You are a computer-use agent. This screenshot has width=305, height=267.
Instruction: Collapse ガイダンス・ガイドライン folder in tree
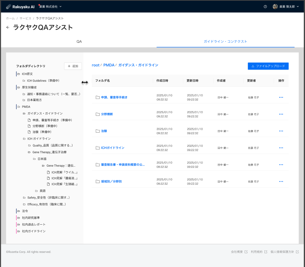(x=24, y=113)
